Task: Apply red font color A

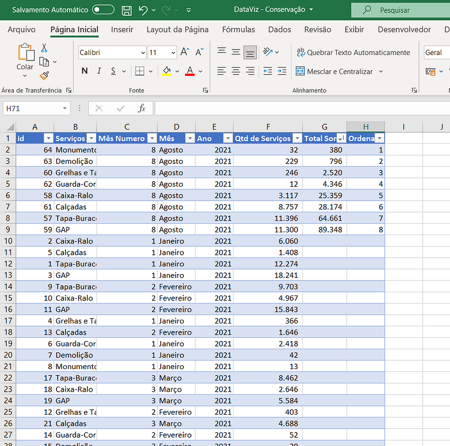Action: tap(190, 71)
